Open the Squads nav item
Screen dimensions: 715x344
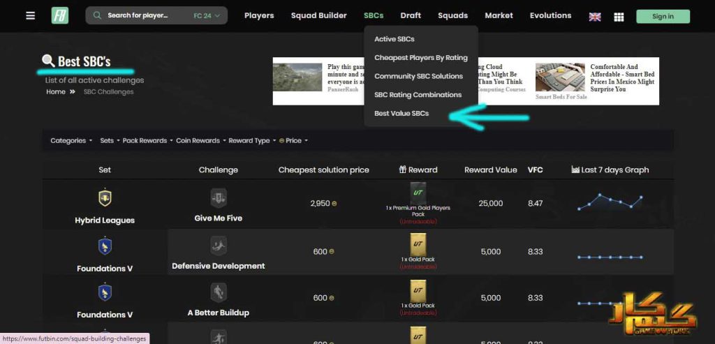(452, 15)
